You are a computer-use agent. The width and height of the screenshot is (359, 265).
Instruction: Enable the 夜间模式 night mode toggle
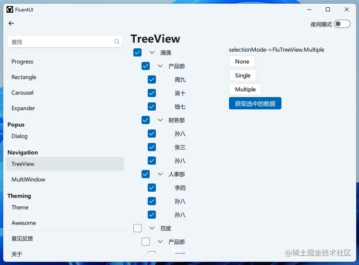342,24
